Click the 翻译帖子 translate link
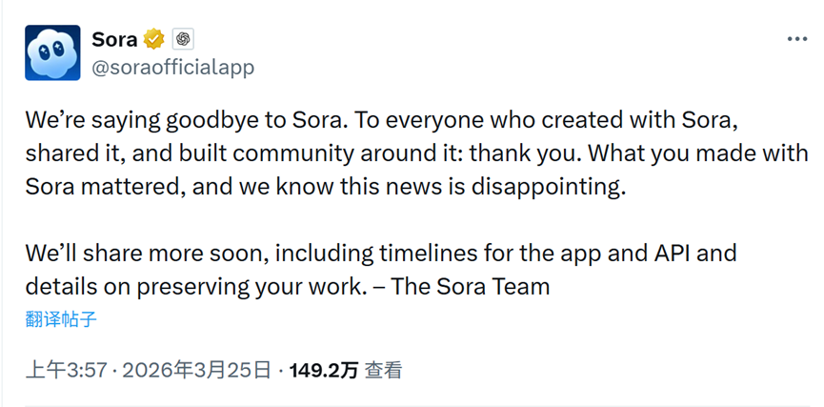Image resolution: width=824 pixels, height=407 pixels. [61, 318]
